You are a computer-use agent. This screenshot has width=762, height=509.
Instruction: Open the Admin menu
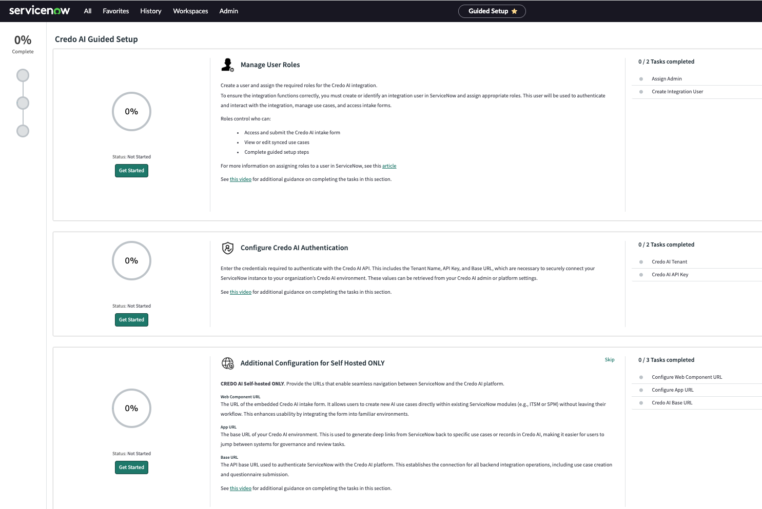click(x=229, y=11)
